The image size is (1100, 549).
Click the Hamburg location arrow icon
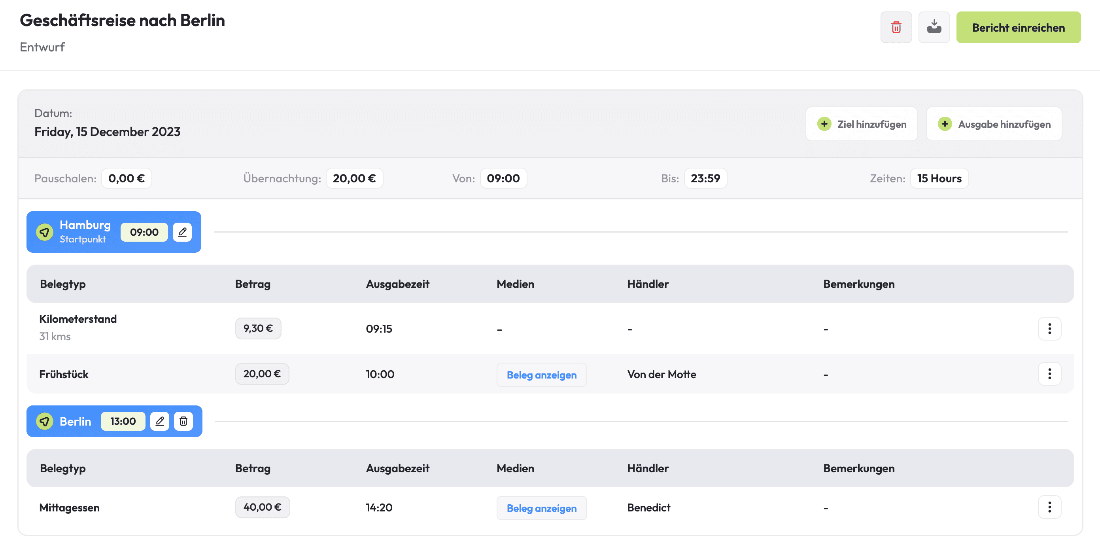[x=44, y=232]
